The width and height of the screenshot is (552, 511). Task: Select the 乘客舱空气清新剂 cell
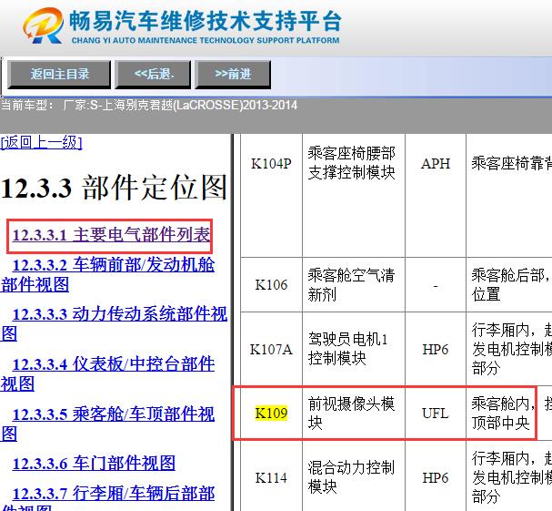[x=354, y=284]
